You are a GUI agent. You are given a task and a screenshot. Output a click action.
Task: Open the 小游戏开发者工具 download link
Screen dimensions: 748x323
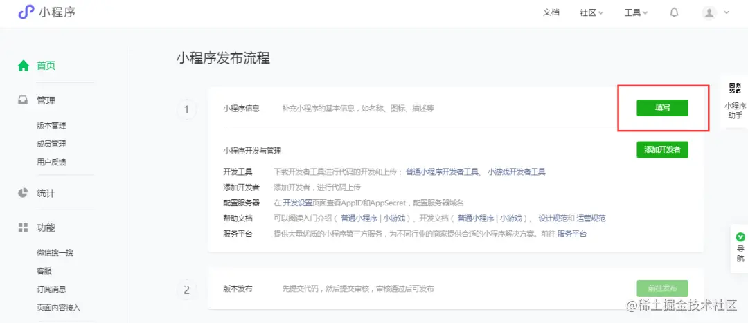pyautogui.click(x=517, y=172)
